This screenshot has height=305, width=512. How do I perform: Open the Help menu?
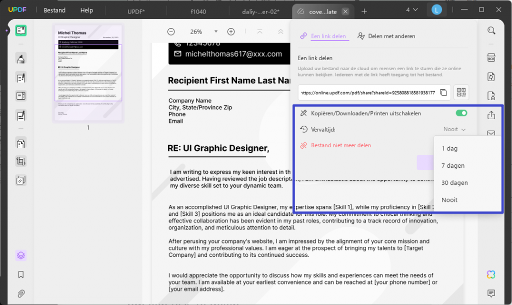coord(86,11)
